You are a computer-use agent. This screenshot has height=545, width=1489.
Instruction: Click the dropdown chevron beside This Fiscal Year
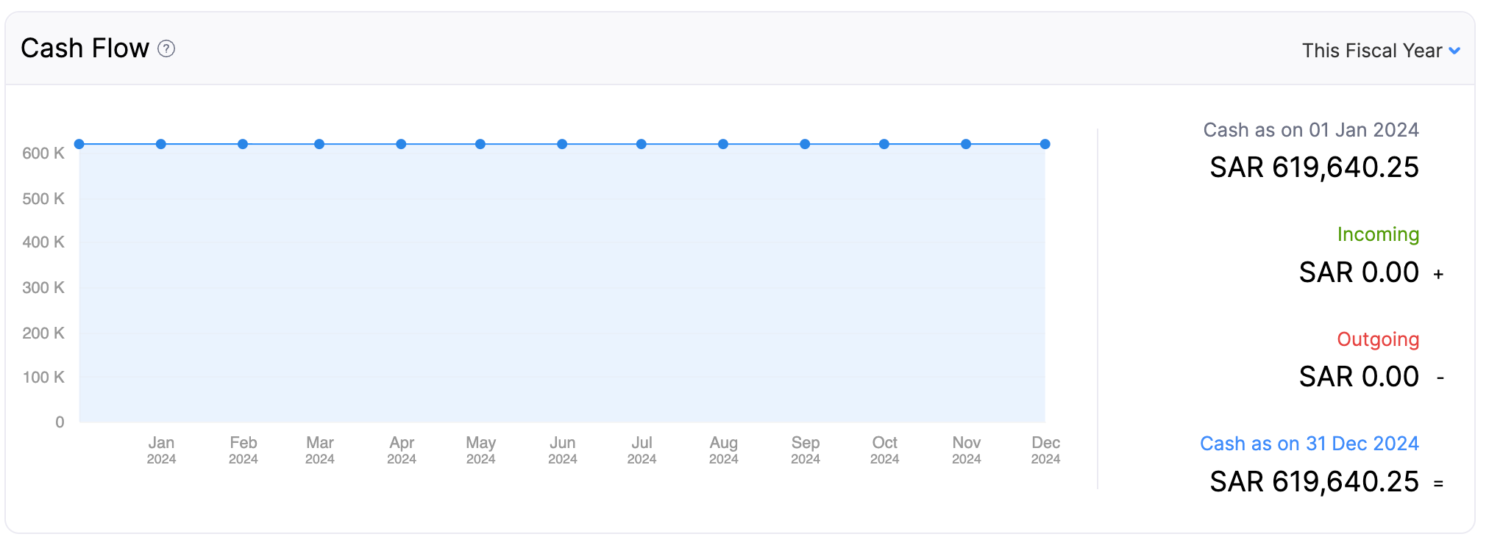pos(1454,50)
